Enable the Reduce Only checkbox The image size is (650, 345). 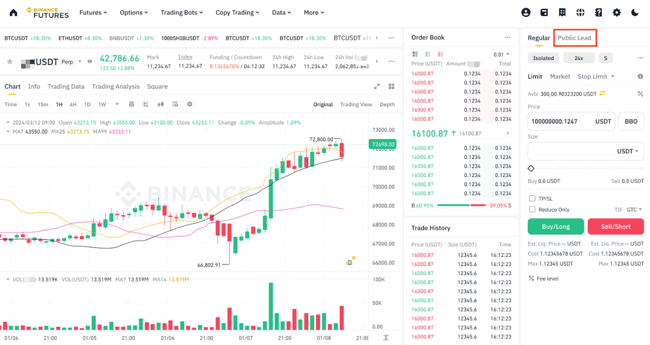(532, 209)
